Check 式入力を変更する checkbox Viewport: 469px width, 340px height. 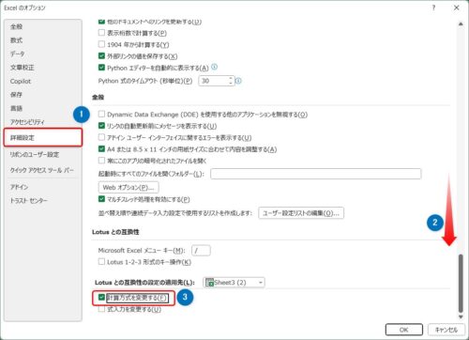(x=101, y=309)
